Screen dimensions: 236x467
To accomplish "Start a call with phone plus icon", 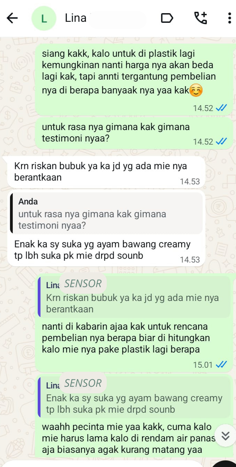I will (201, 18).
